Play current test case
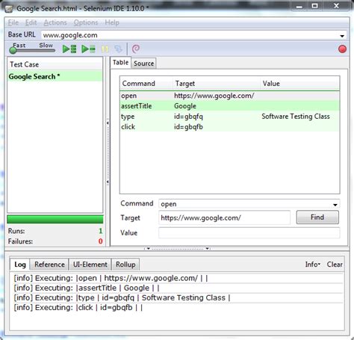 point(88,49)
